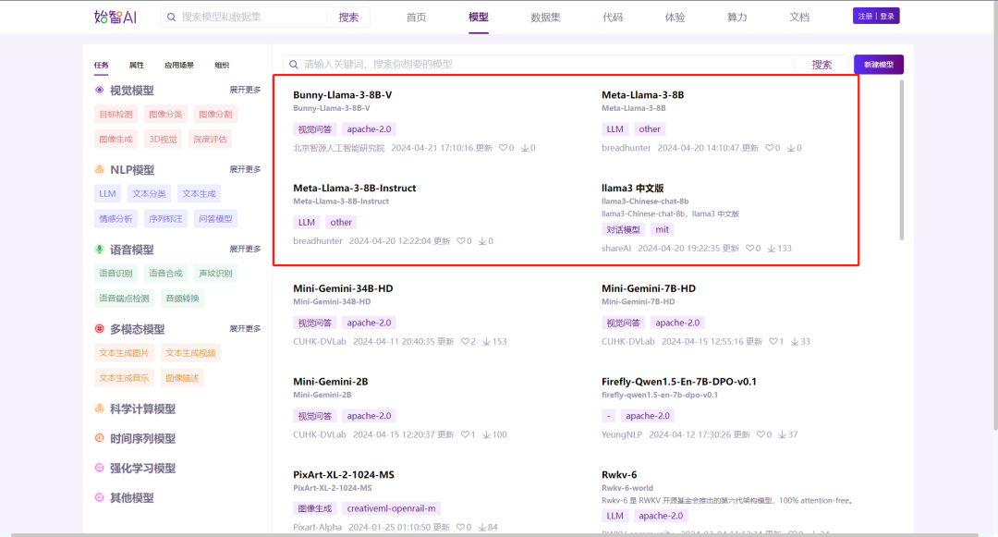The height and width of the screenshot is (537, 998).
Task: Click the 时间序列模型 category icon
Action: click(x=99, y=438)
